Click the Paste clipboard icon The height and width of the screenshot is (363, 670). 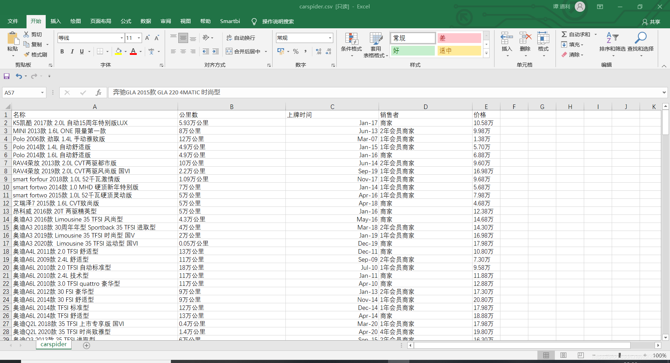(x=13, y=38)
